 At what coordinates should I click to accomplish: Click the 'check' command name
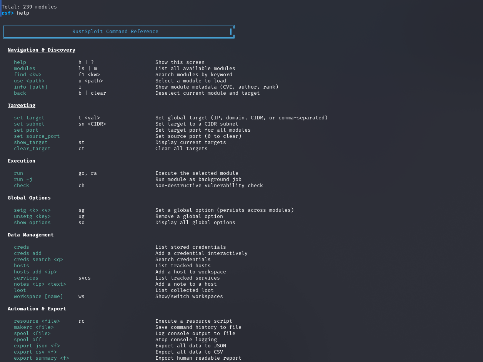pyautogui.click(x=22, y=186)
